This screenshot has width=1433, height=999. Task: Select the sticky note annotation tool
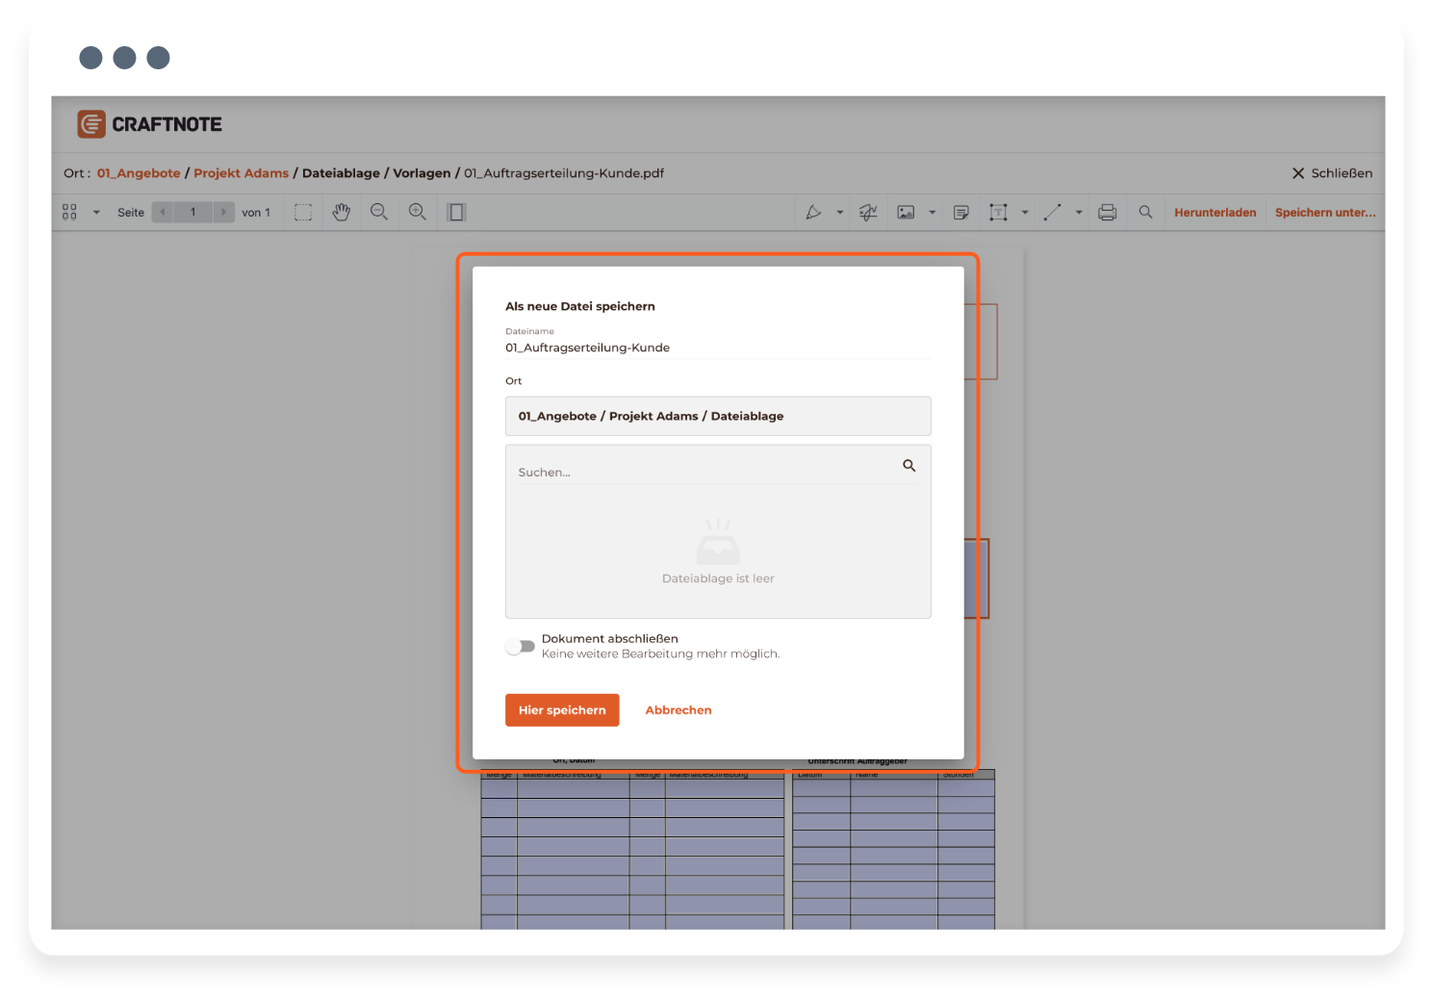pos(960,213)
